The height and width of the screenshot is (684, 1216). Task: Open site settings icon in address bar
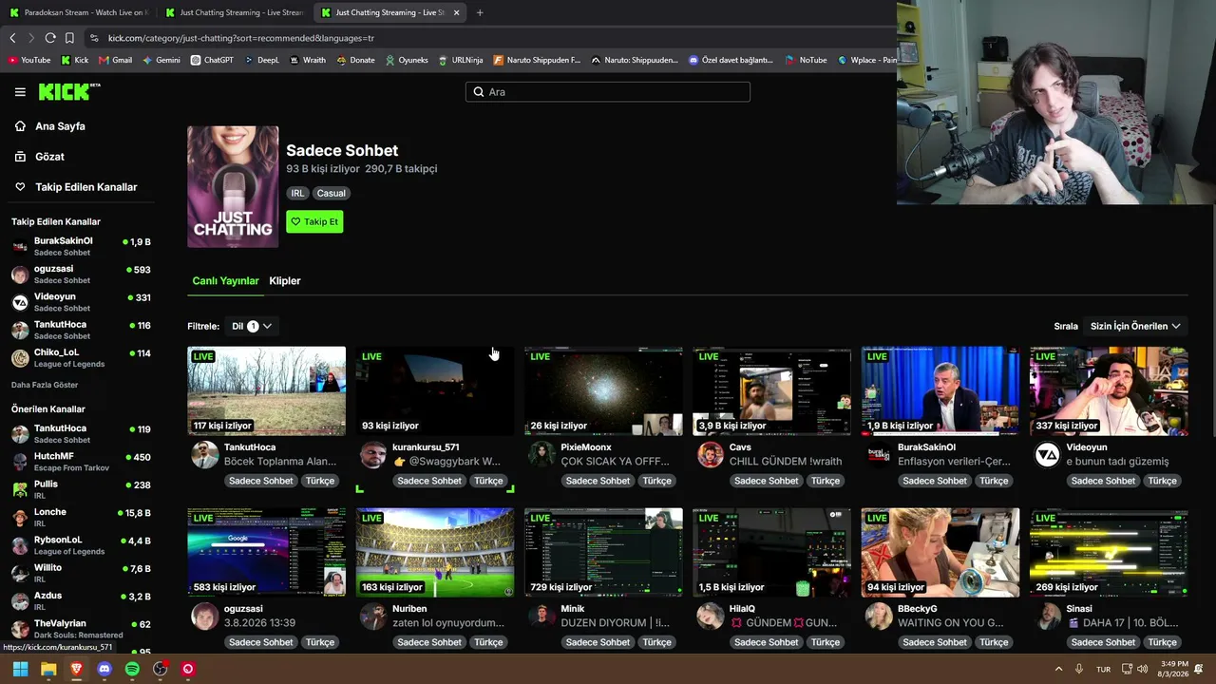[94, 38]
